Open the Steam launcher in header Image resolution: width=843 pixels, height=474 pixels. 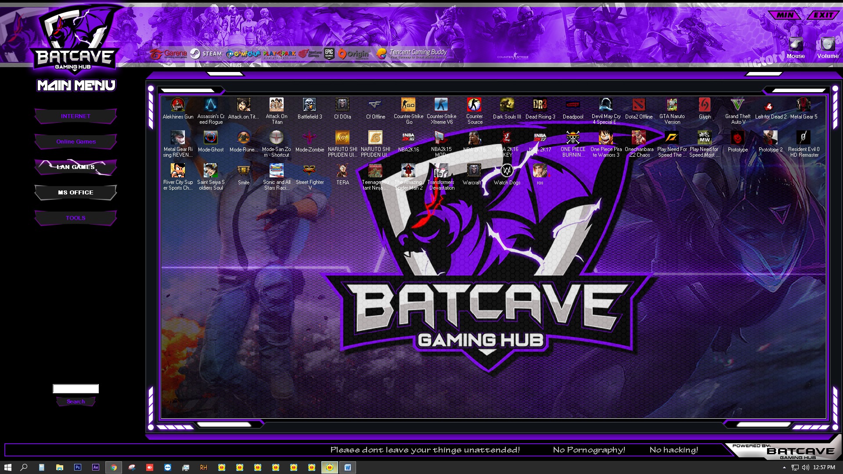pos(206,54)
